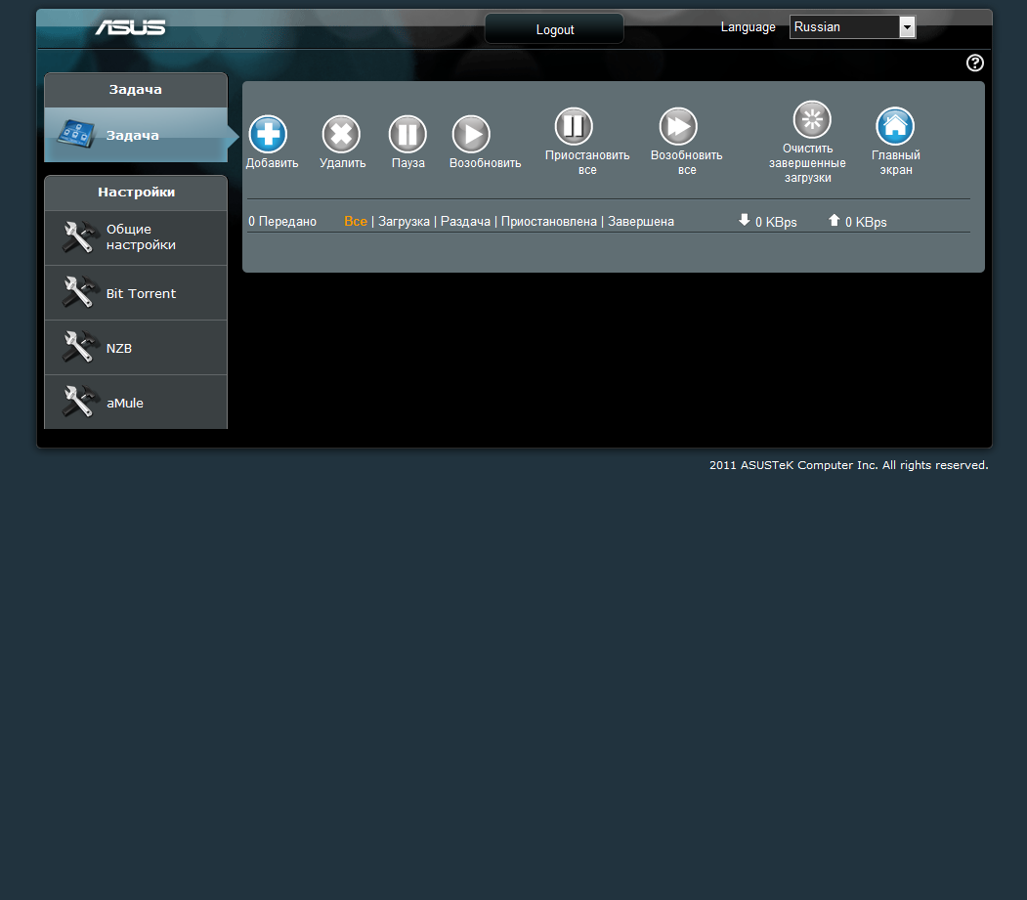
Task: Select the Раздача filter tab
Action: coord(465,222)
